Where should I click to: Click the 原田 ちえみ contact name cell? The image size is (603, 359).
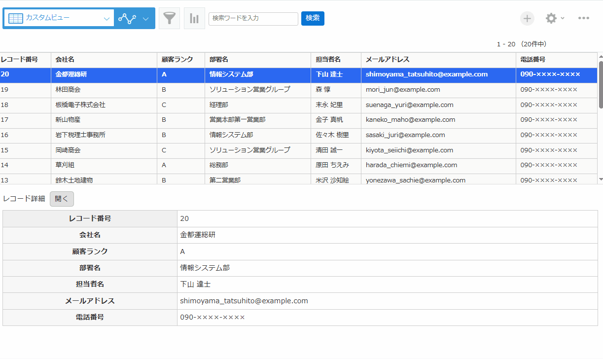tap(336, 166)
